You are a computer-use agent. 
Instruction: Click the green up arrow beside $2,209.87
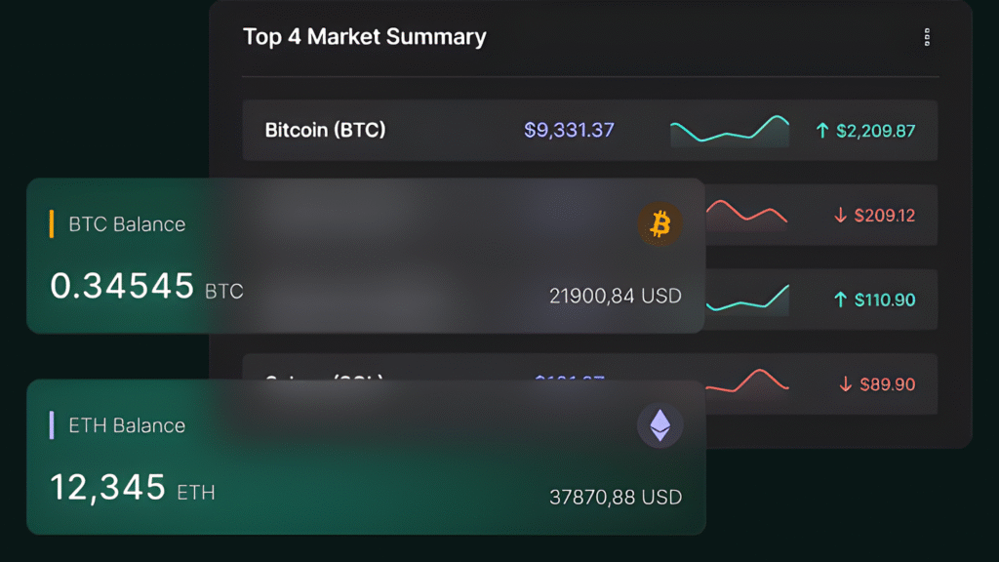(822, 130)
